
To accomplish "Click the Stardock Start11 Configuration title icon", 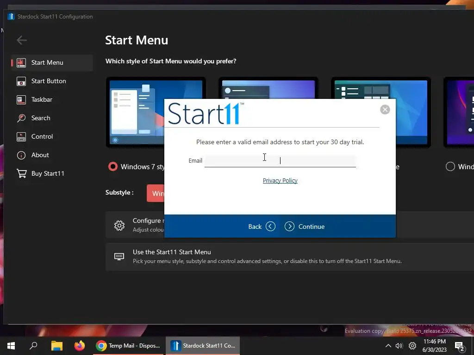I will point(11,16).
